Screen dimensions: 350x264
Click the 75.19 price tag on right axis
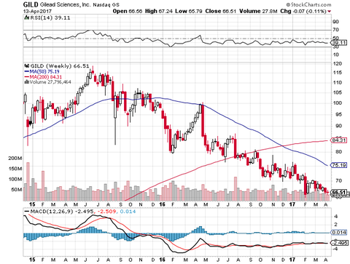339,165
